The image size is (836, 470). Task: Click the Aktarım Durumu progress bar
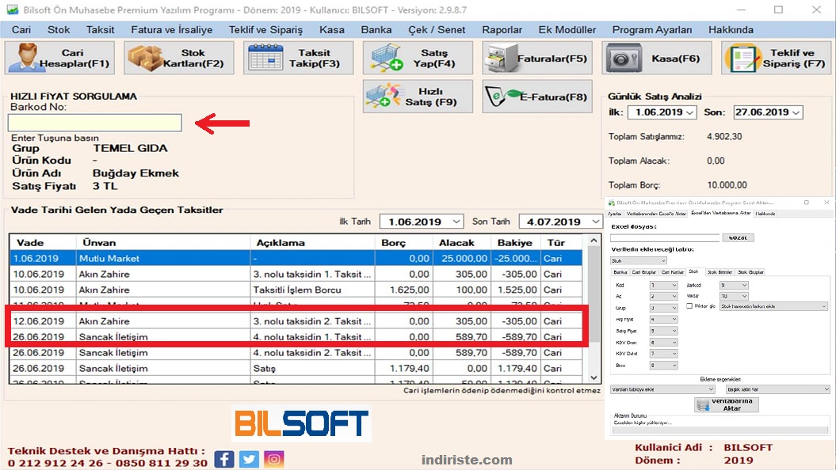point(720,430)
